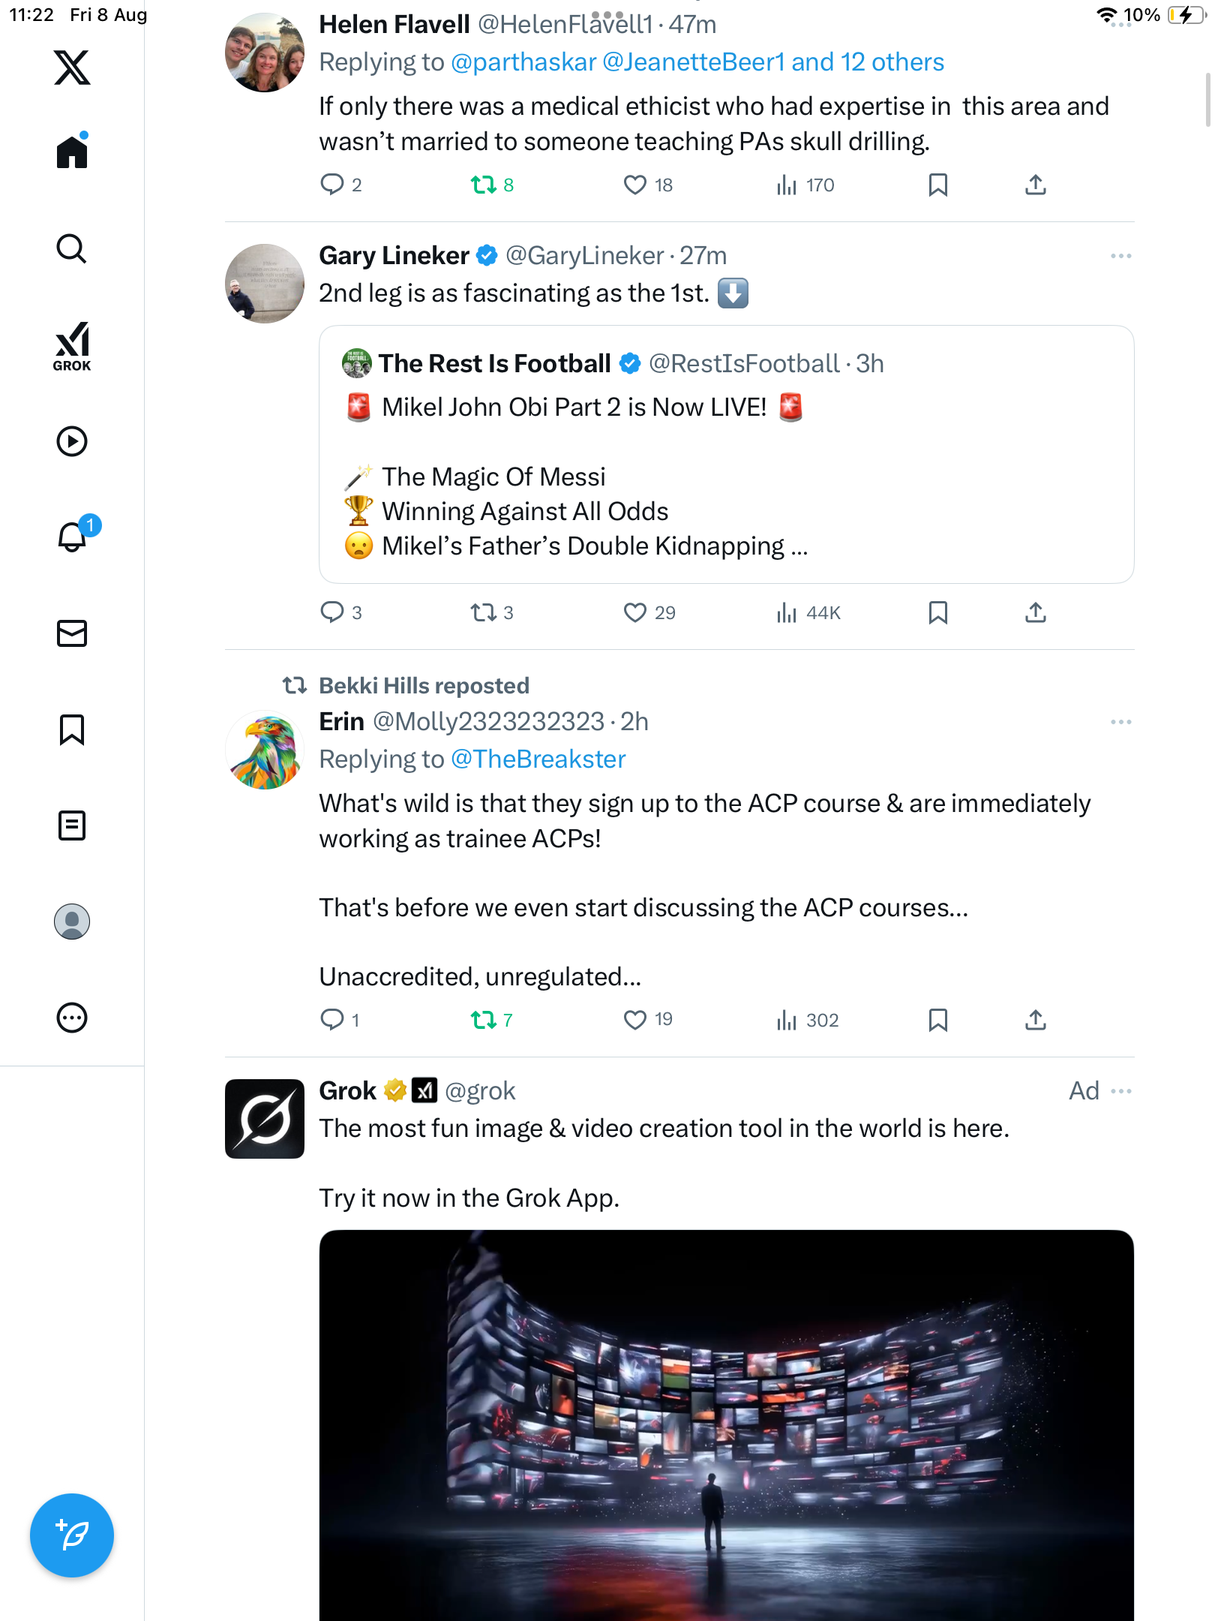Open more options on Grok ad
1215x1621 pixels.
[1120, 1091]
